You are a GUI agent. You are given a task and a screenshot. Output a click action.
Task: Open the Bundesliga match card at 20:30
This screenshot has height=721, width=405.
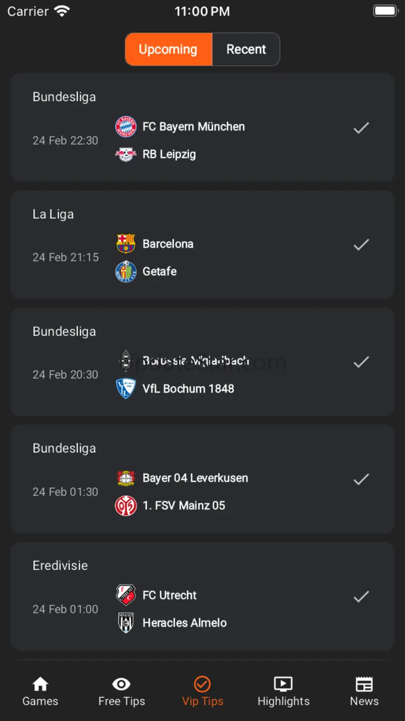pyautogui.click(x=202, y=361)
